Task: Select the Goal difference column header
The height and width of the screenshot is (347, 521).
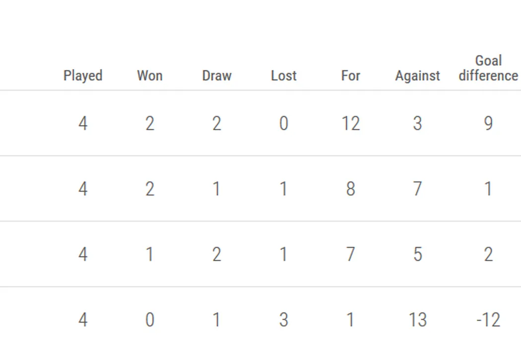Action: [488, 68]
